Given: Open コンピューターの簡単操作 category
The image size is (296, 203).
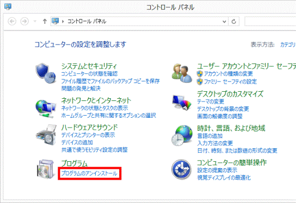Looking at the screenshot, I should tap(232, 162).
